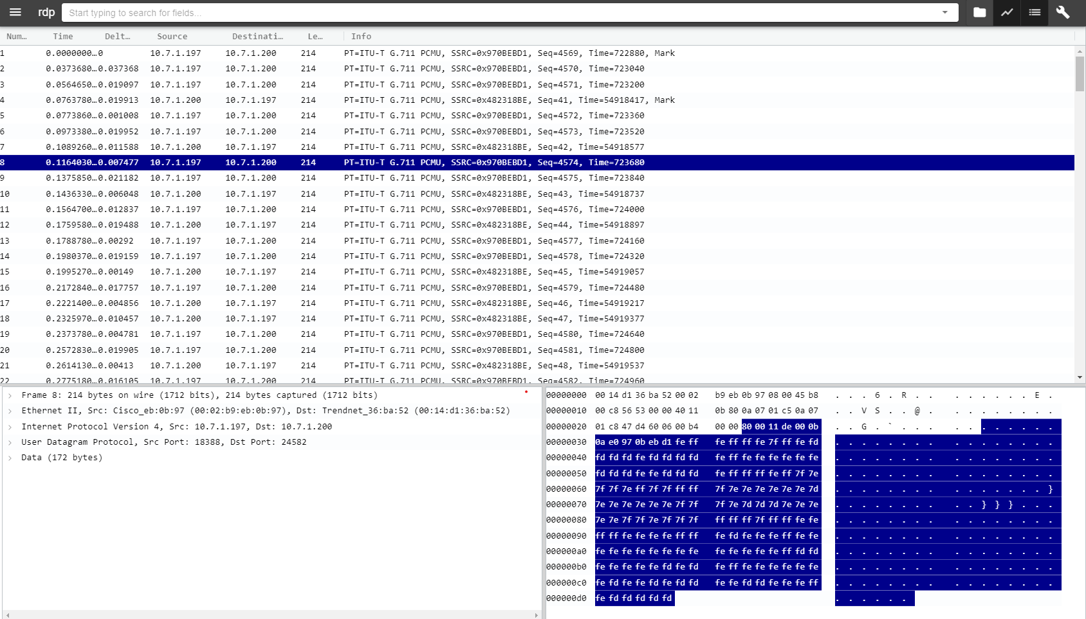Select packet 6 with Seq=4573
The height and width of the screenshot is (619, 1086).
pyautogui.click(x=537, y=131)
